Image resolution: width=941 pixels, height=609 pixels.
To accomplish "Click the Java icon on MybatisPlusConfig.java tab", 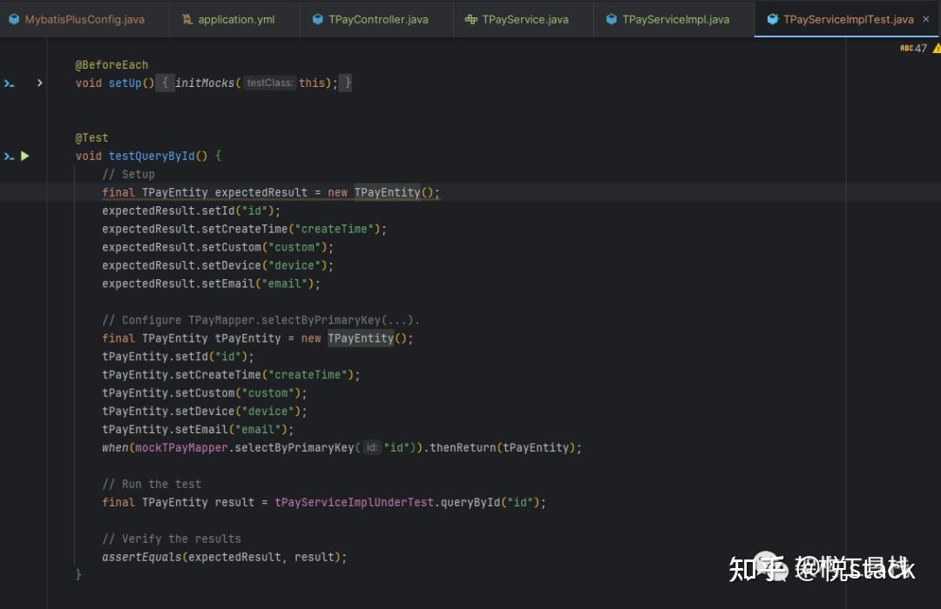I will coord(14,17).
